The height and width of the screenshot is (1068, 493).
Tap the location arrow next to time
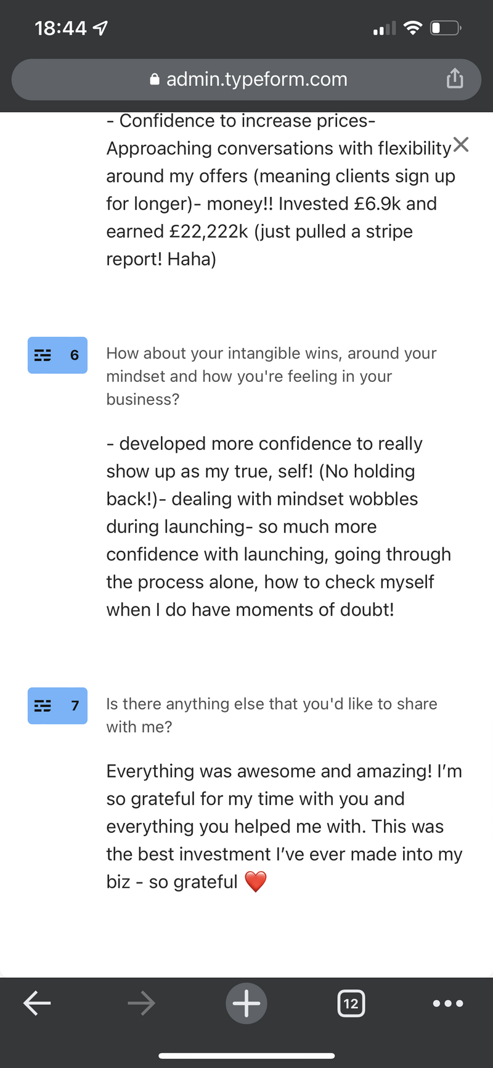100,28
